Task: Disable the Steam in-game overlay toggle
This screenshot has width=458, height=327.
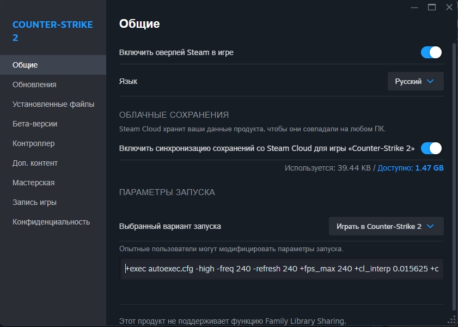Action: (431, 52)
